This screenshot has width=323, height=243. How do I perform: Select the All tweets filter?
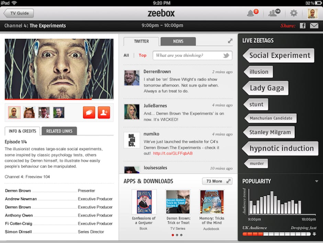pyautogui.click(x=126, y=55)
